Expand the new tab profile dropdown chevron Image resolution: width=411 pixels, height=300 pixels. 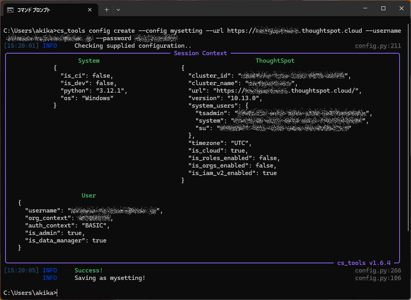pos(118,10)
